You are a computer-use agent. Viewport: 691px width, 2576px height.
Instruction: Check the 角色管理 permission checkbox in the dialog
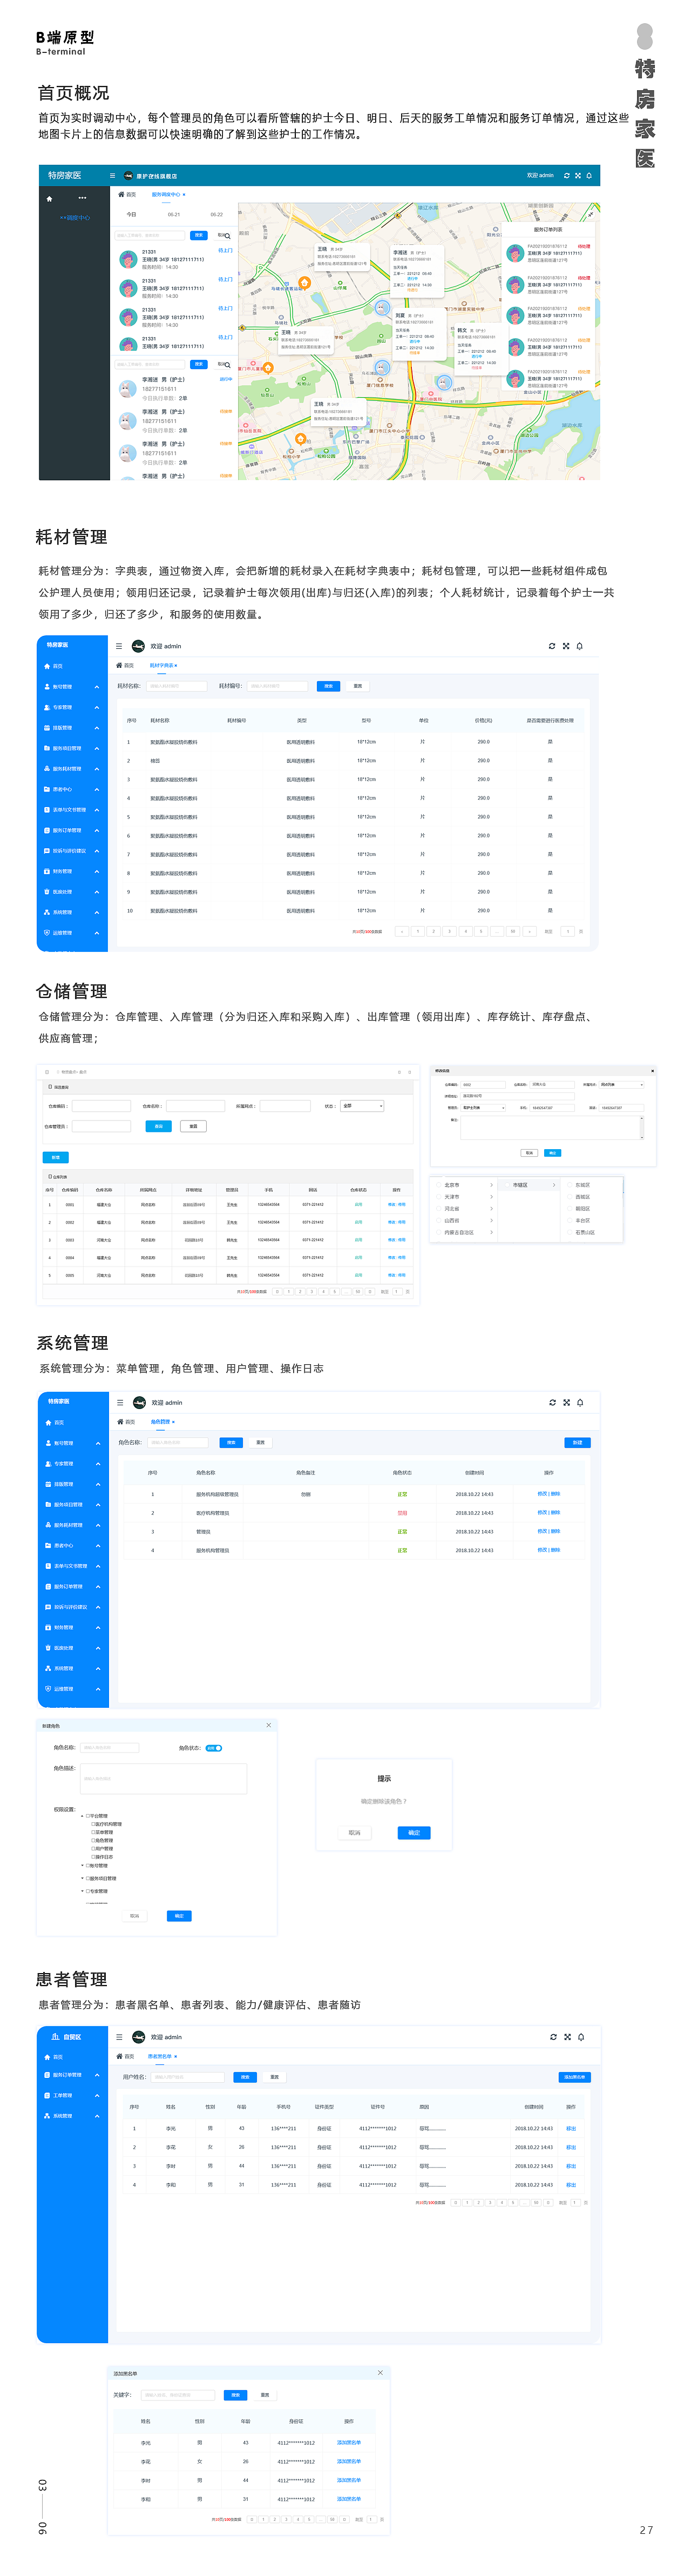[93, 1841]
